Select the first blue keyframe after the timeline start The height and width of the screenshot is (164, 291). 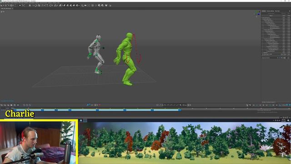(42, 110)
